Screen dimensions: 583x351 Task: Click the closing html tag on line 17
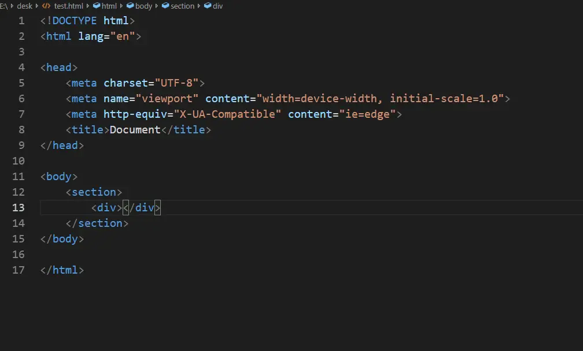point(62,270)
